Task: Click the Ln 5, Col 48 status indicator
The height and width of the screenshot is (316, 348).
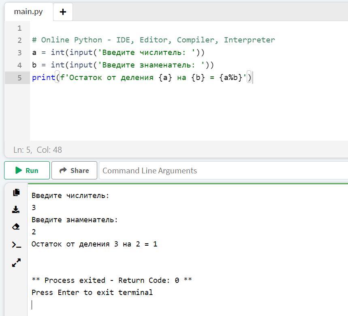Action: (x=38, y=150)
